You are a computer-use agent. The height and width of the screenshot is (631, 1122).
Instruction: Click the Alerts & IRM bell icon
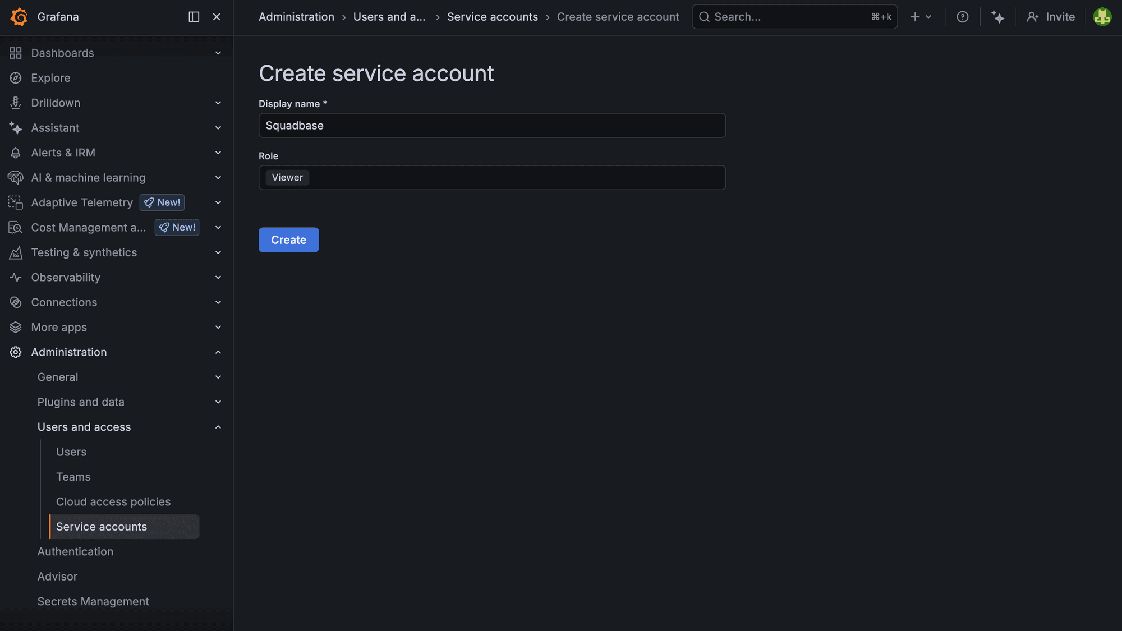(x=16, y=153)
